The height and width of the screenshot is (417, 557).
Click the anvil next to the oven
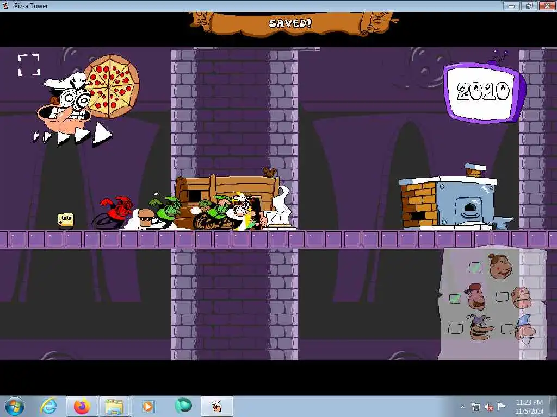coord(503,223)
